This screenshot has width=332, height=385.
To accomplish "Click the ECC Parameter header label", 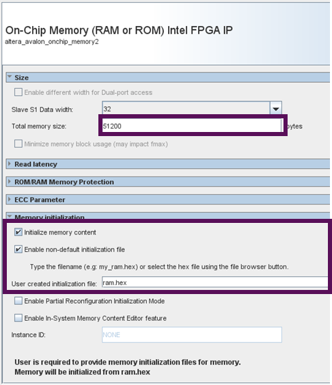I will tap(40, 200).
